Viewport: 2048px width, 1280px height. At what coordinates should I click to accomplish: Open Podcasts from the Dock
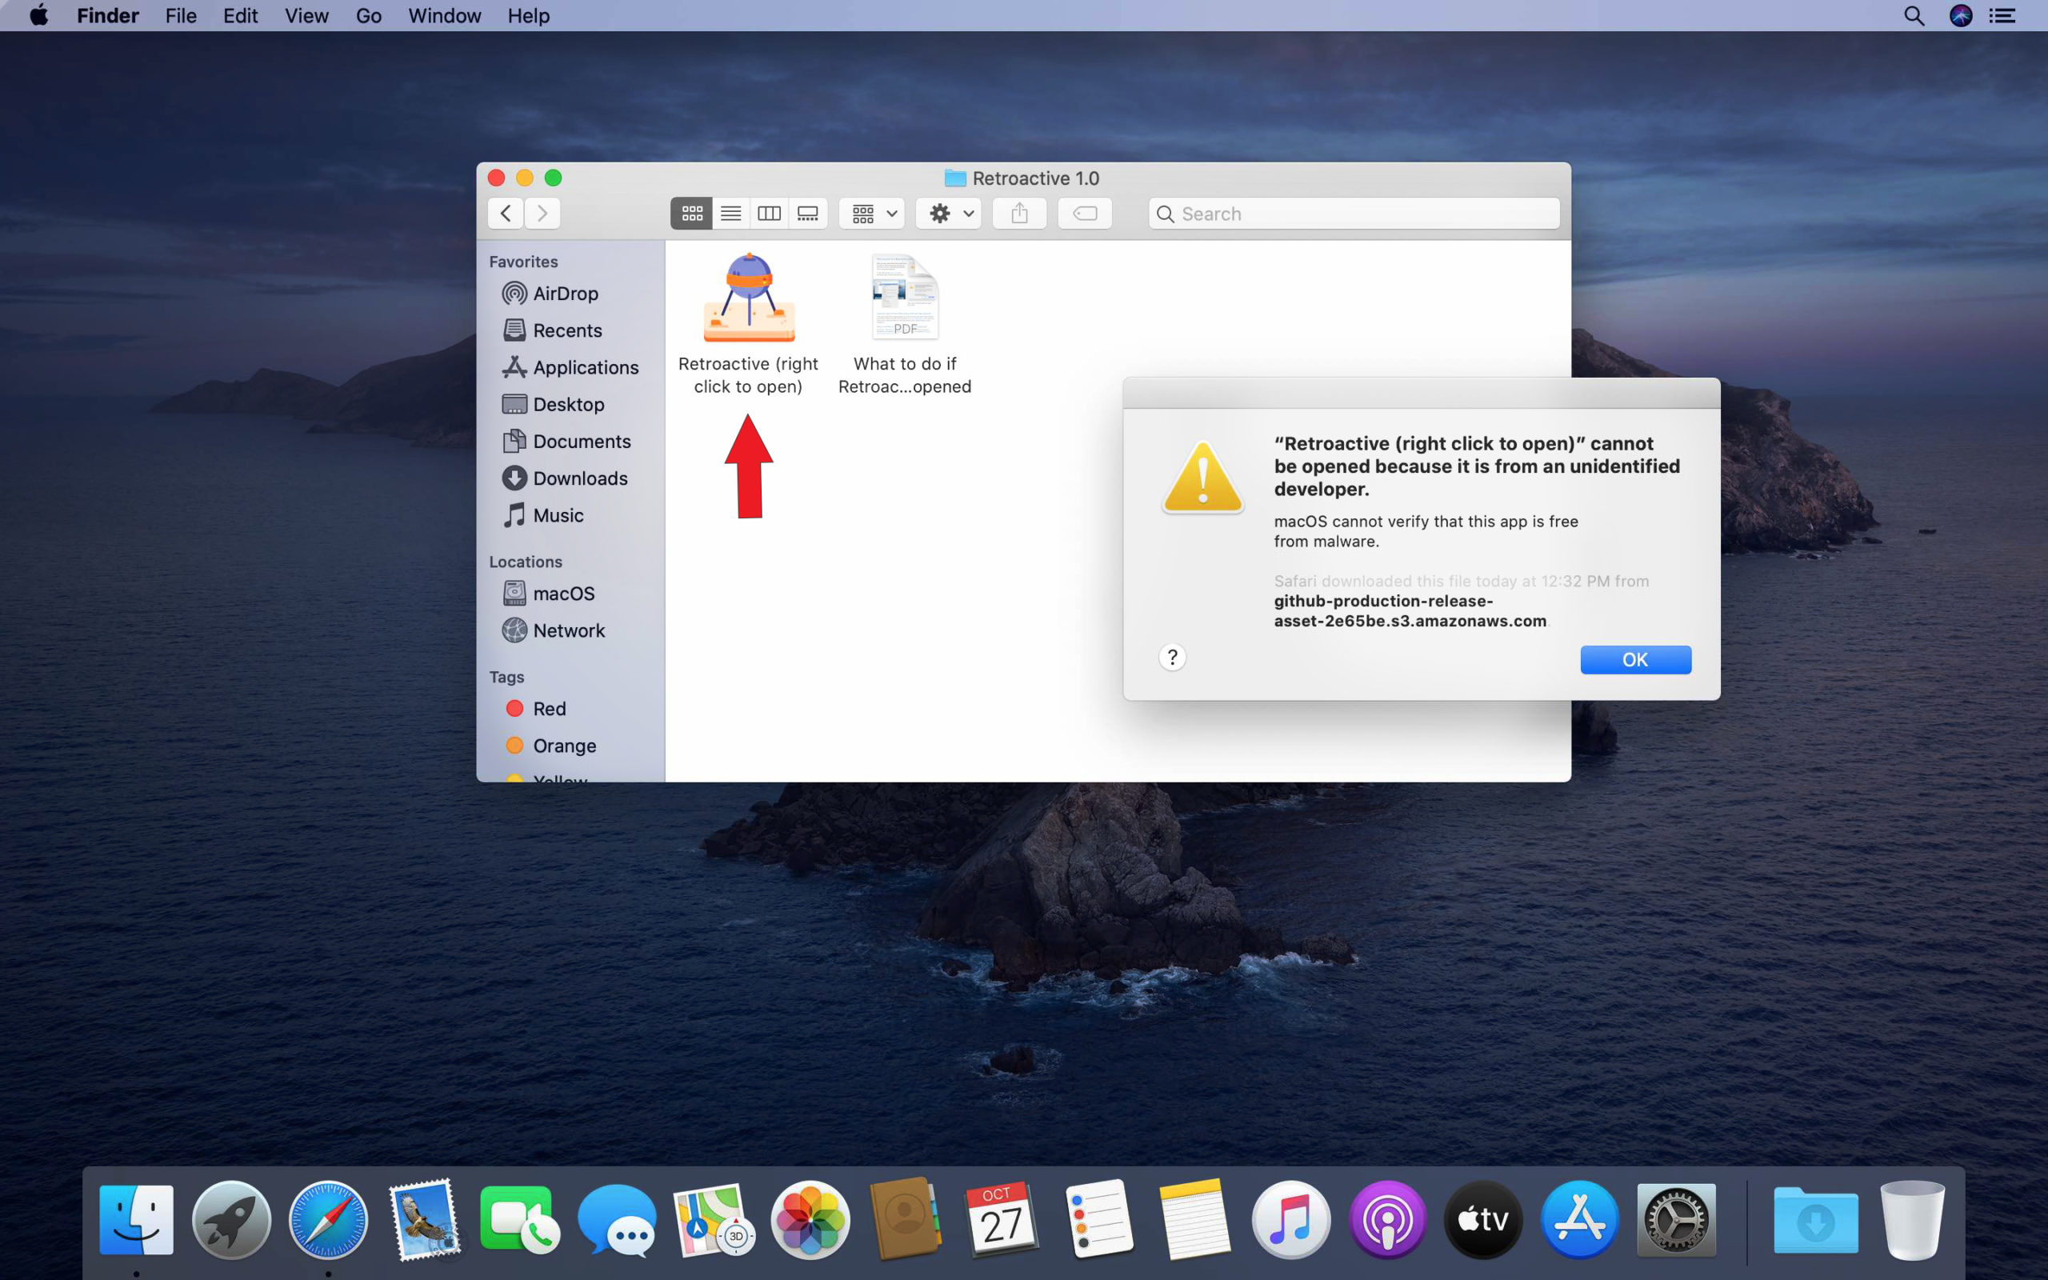(x=1387, y=1219)
